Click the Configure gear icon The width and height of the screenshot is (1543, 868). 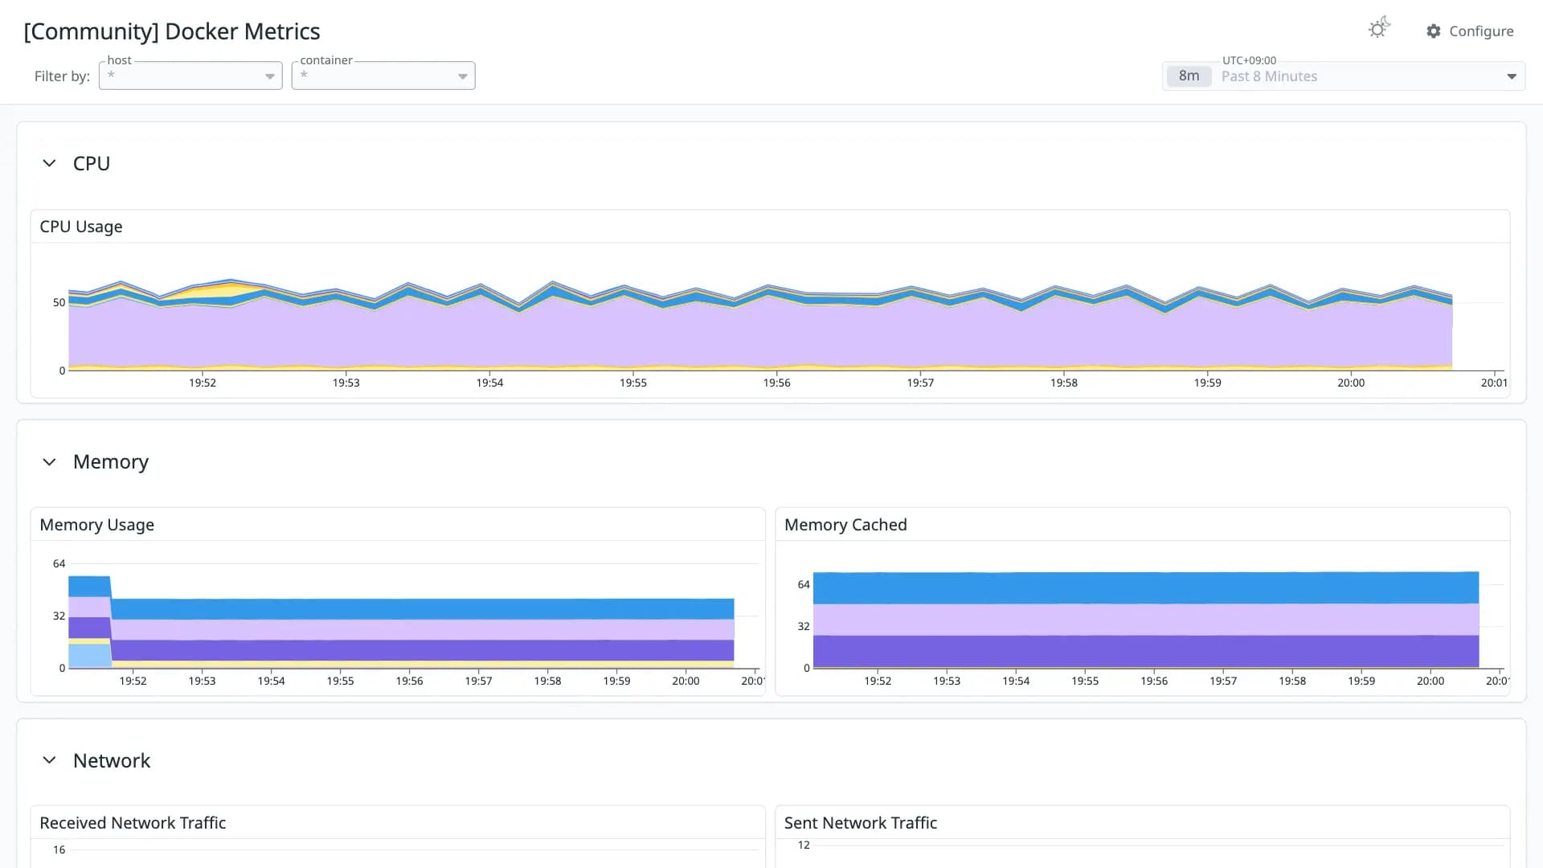coord(1434,31)
